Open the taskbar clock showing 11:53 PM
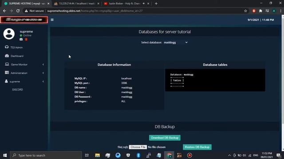 pyautogui.click(x=267, y=155)
